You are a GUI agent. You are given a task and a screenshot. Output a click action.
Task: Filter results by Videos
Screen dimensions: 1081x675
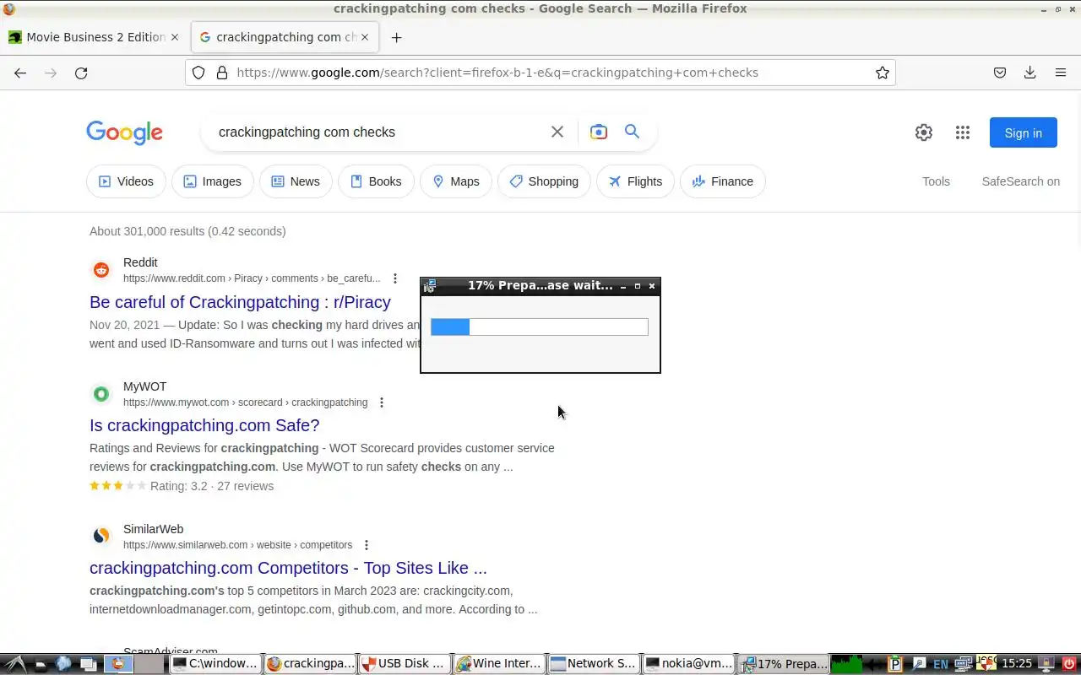[x=126, y=181]
